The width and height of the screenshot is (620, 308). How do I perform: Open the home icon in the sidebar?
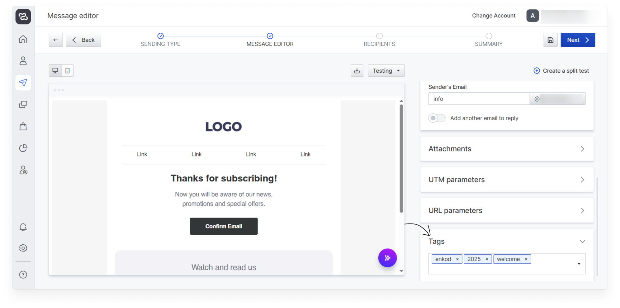(x=23, y=39)
